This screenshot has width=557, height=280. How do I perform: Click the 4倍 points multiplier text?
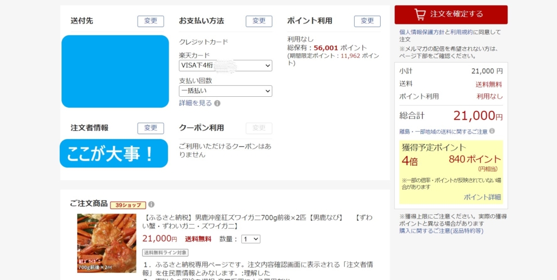pyautogui.click(x=410, y=161)
